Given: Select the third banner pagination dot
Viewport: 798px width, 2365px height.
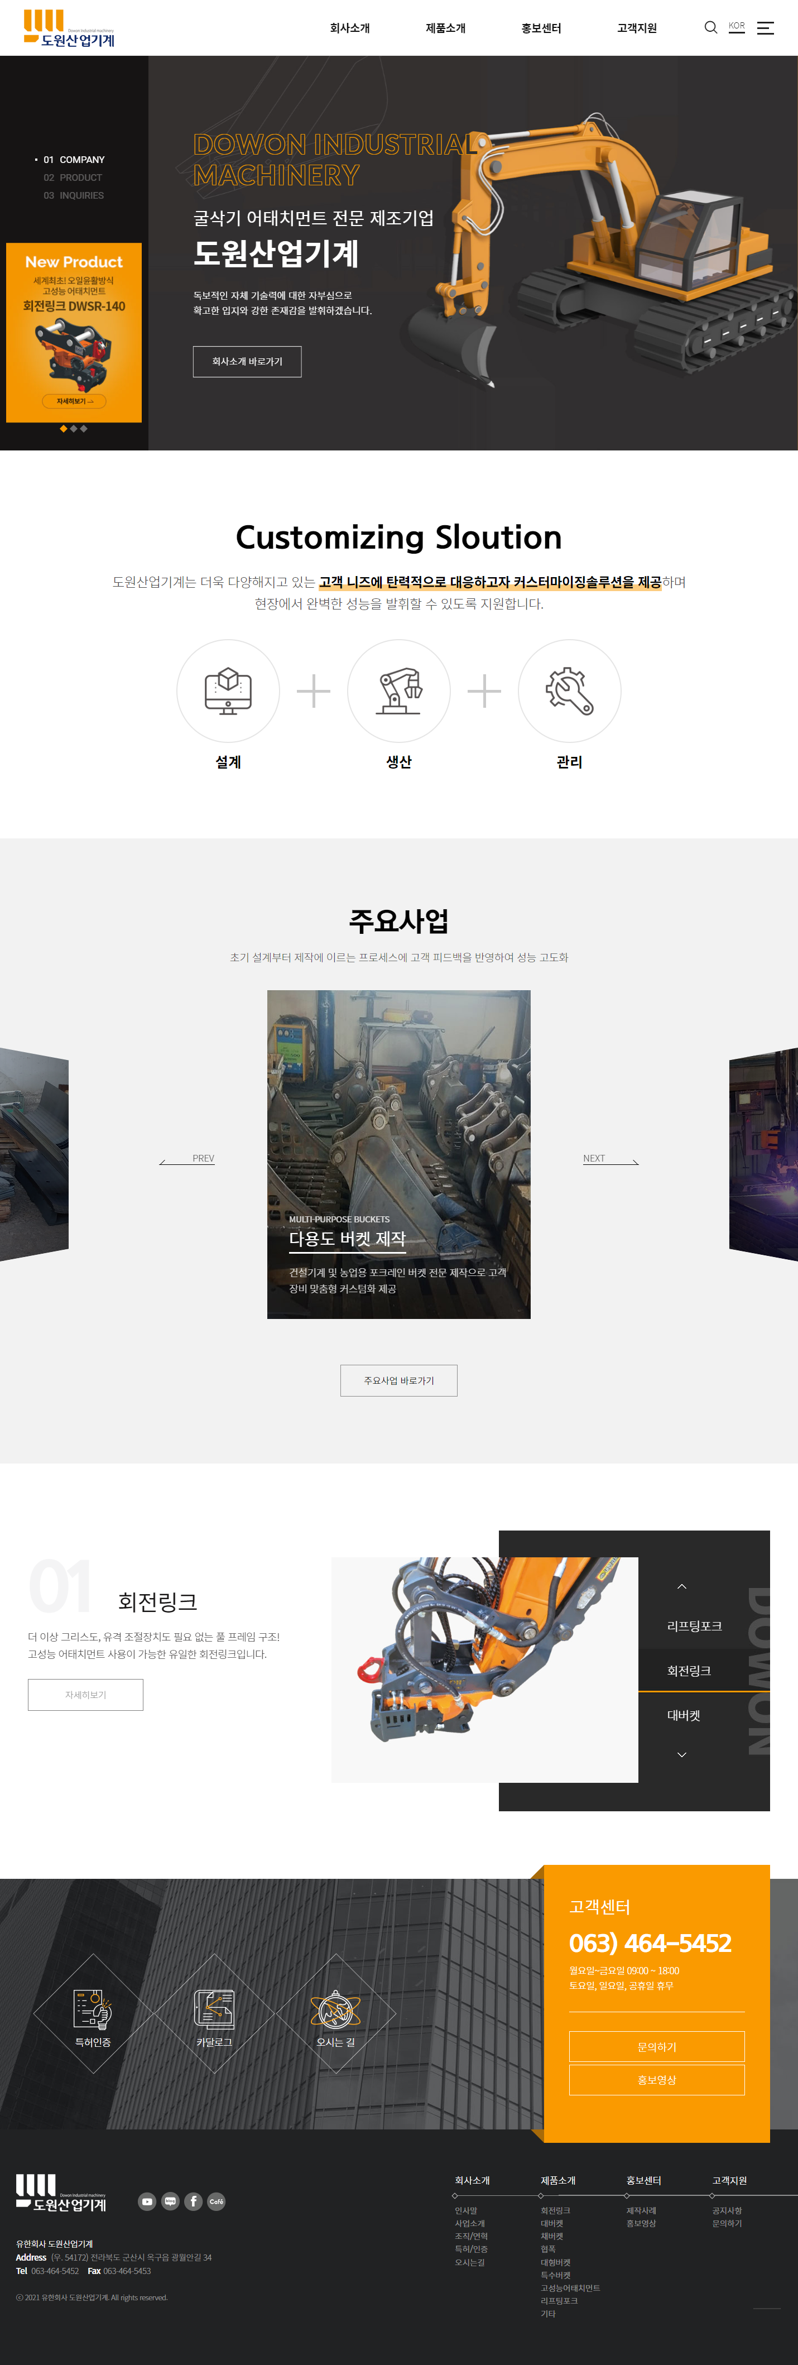Looking at the screenshot, I should click(x=84, y=429).
